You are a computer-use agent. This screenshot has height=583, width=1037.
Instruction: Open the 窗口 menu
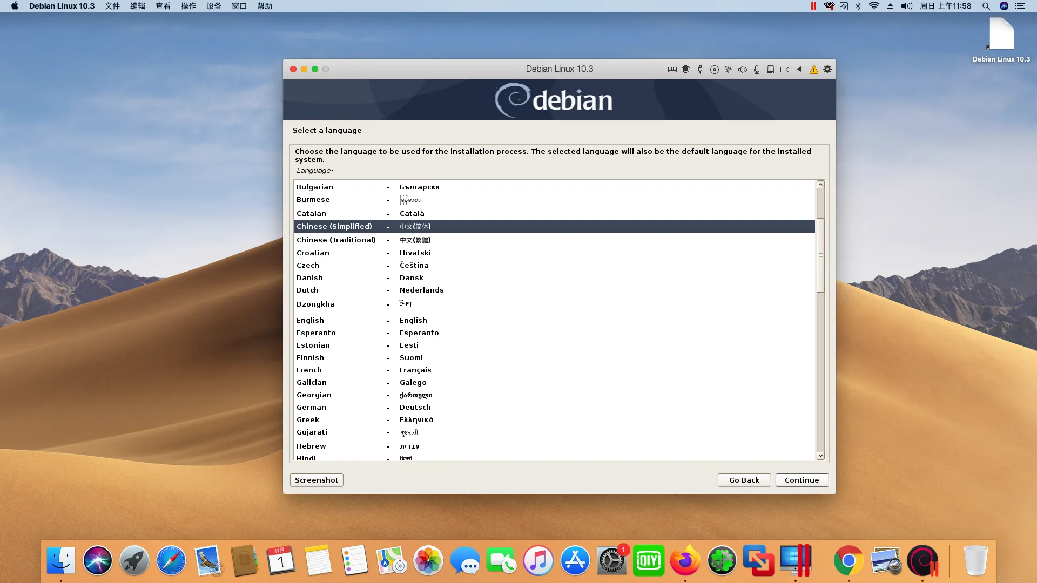click(239, 6)
